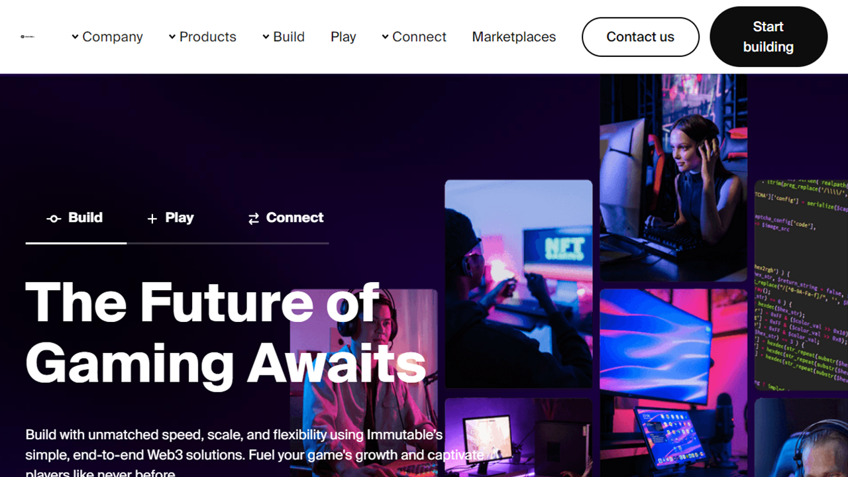
Task: Expand the Company menu chevron
Action: pyautogui.click(x=76, y=36)
